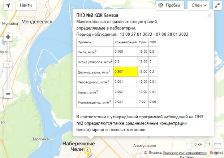Click the Азьмушкино map label
224x158 pixels.
(145, 146)
